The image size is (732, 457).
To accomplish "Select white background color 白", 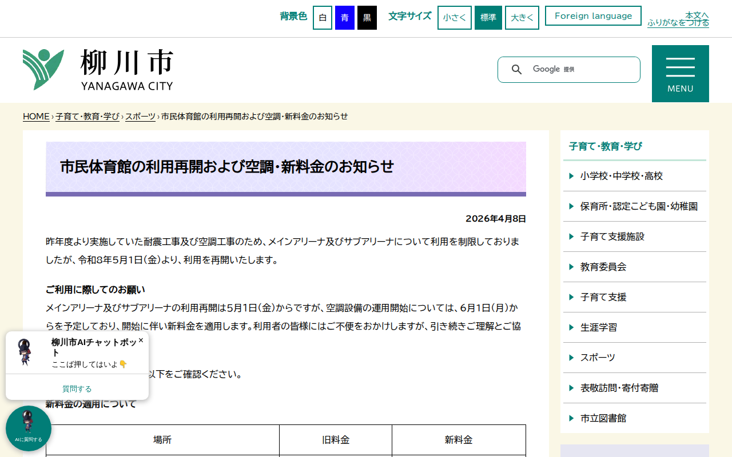I will (x=323, y=18).
